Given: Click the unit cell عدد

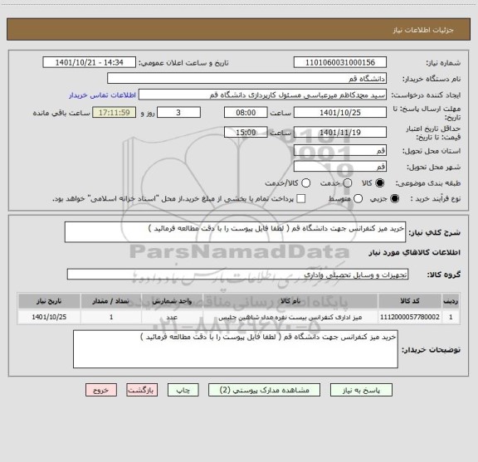Looking at the screenshot, I should tap(172, 317).
